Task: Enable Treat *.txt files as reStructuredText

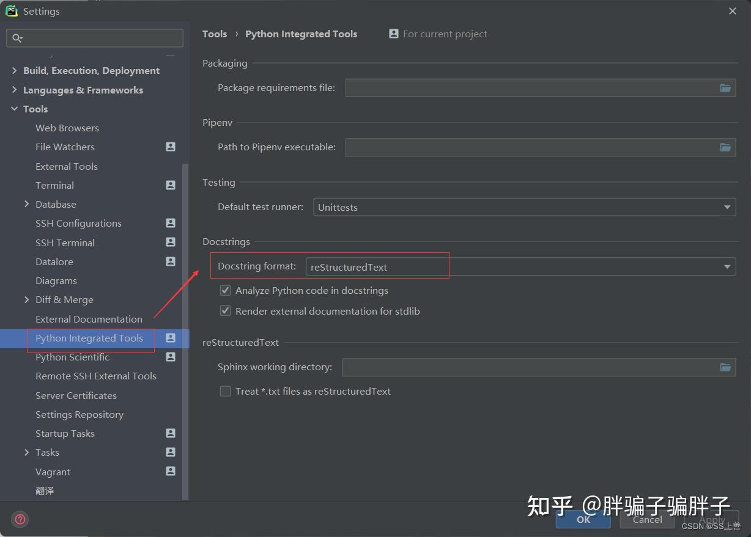Action: [x=225, y=391]
